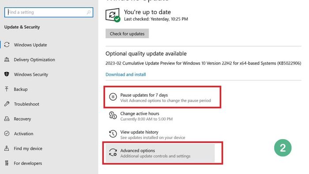Screen dimensions: 309x174
Task: Click the Check for updates button
Action: click(127, 34)
